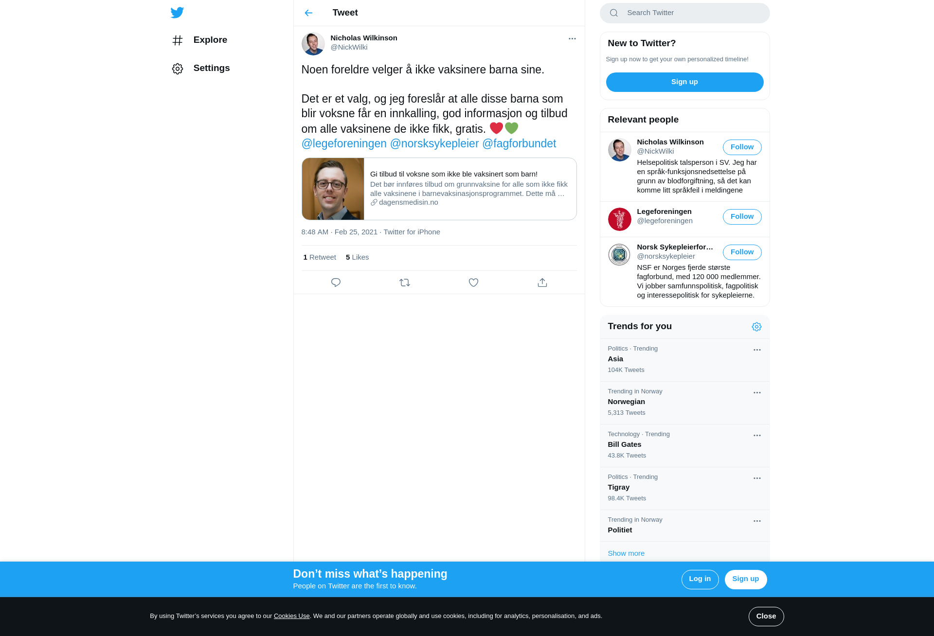This screenshot has width=934, height=636.
Task: Reply to the tweet via comment icon
Action: [336, 283]
